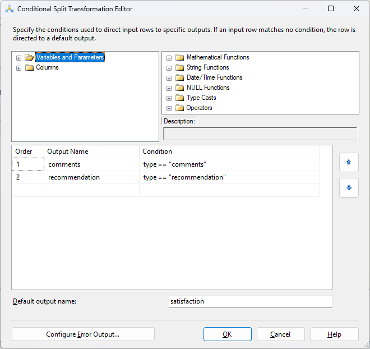Expand the Type Casts node
370x349 pixels.
(x=169, y=98)
